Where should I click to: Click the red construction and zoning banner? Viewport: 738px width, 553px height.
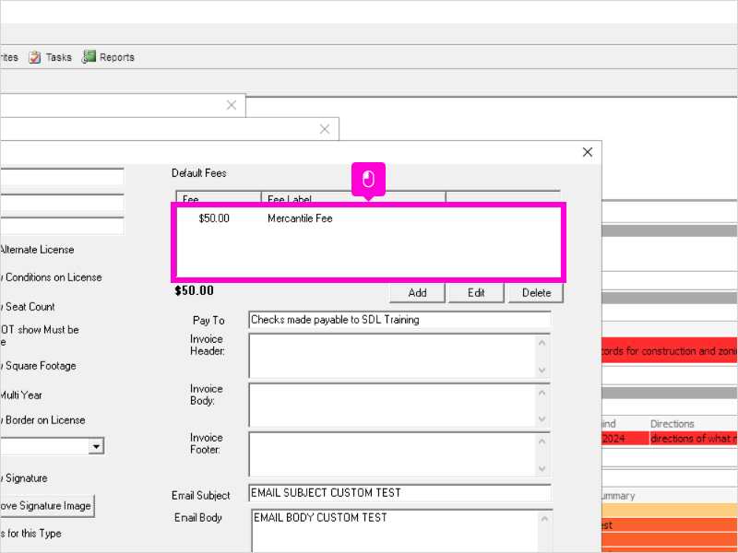(670, 351)
